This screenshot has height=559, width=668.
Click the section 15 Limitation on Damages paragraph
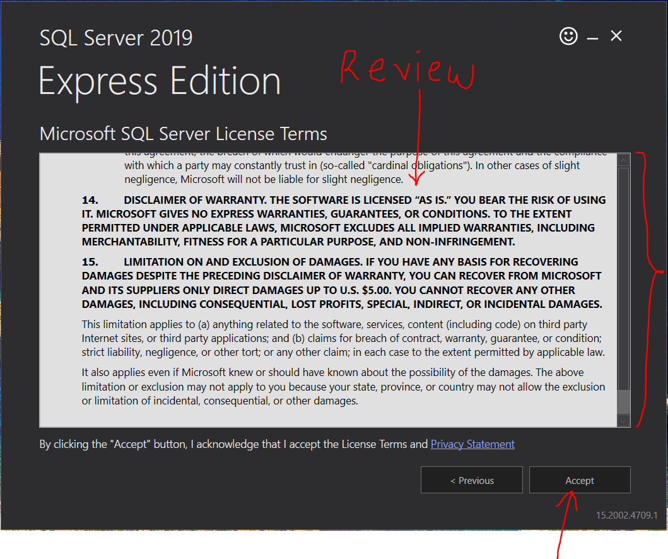coord(342,283)
